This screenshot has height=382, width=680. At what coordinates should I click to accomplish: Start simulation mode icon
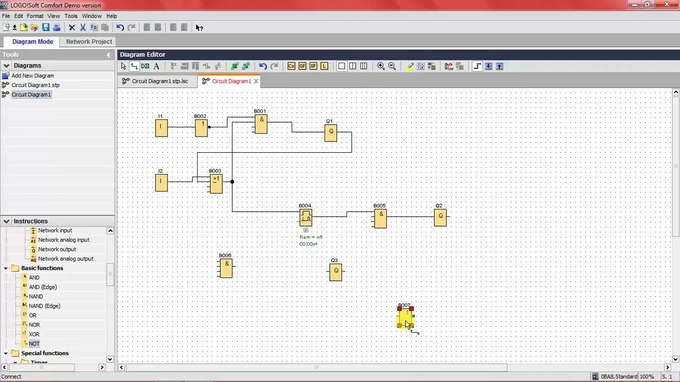pyautogui.click(x=449, y=66)
